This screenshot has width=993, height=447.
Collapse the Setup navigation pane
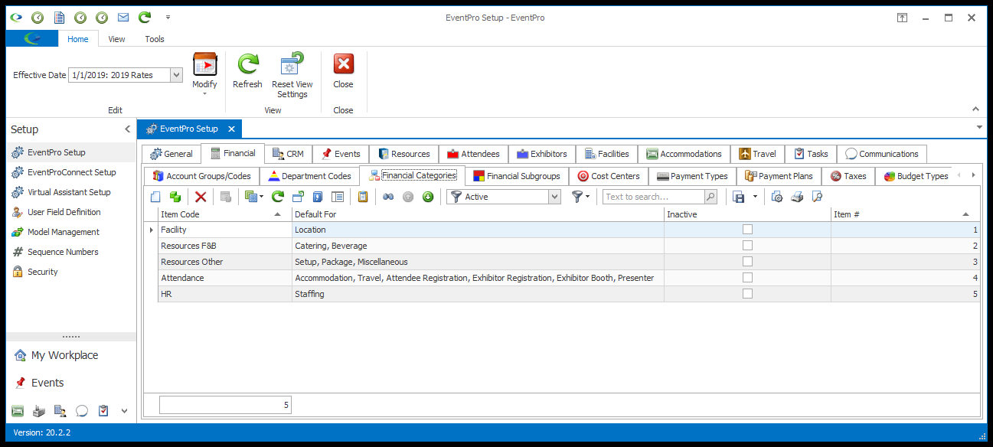tap(127, 129)
